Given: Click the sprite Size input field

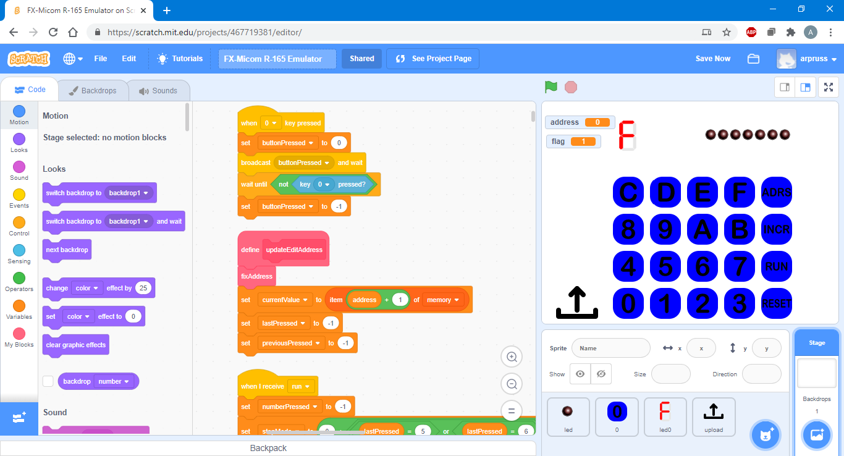Looking at the screenshot, I should 671,374.
